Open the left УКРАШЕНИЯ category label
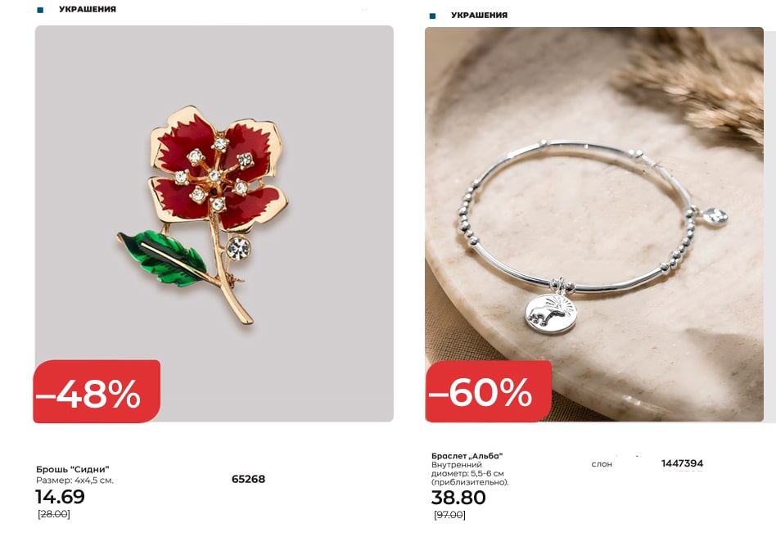The width and height of the screenshot is (776, 537). [x=87, y=9]
